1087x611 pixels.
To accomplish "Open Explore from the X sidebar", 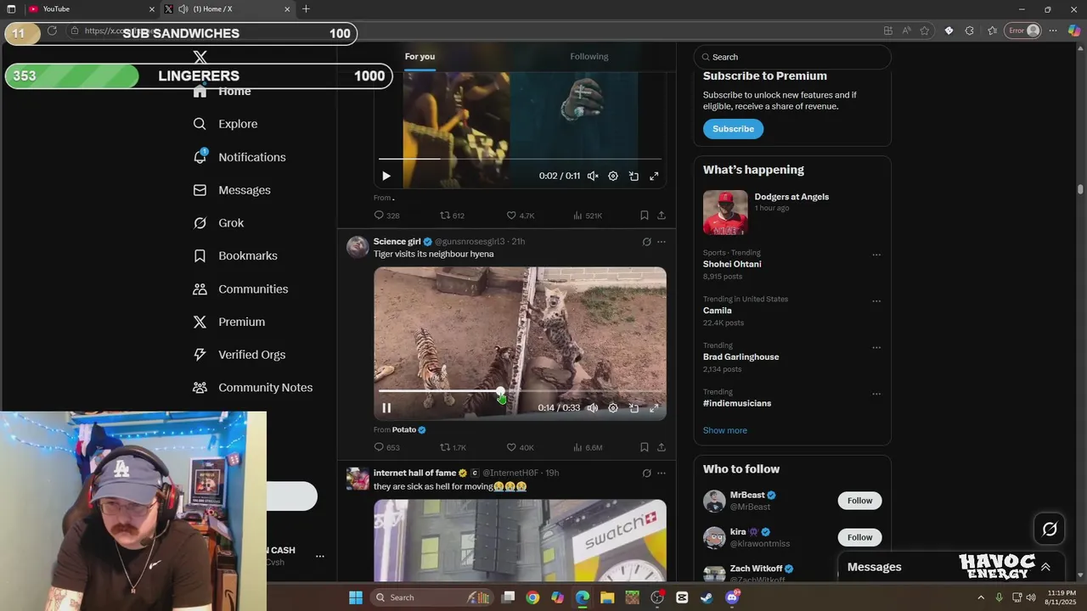I will (x=225, y=124).
